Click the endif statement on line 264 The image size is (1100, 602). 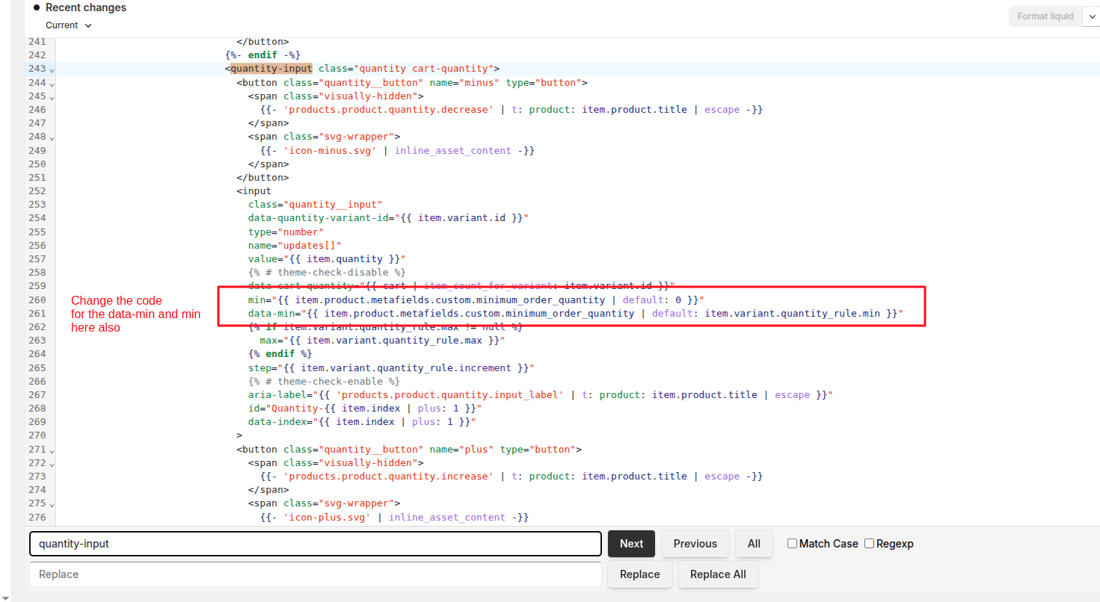[280, 353]
